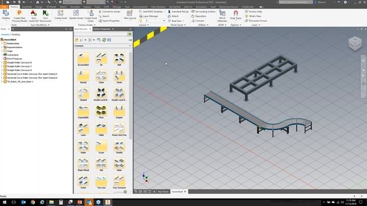The height and width of the screenshot is (206, 367).
Task: Open the Expandable conveyor folder
Action: pyautogui.click(x=83, y=112)
